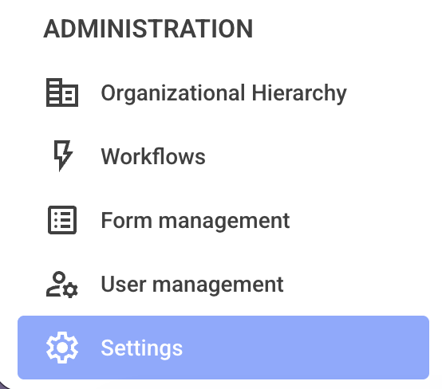The image size is (442, 389).
Task: Select the highlighted Settings entry
Action: click(223, 348)
